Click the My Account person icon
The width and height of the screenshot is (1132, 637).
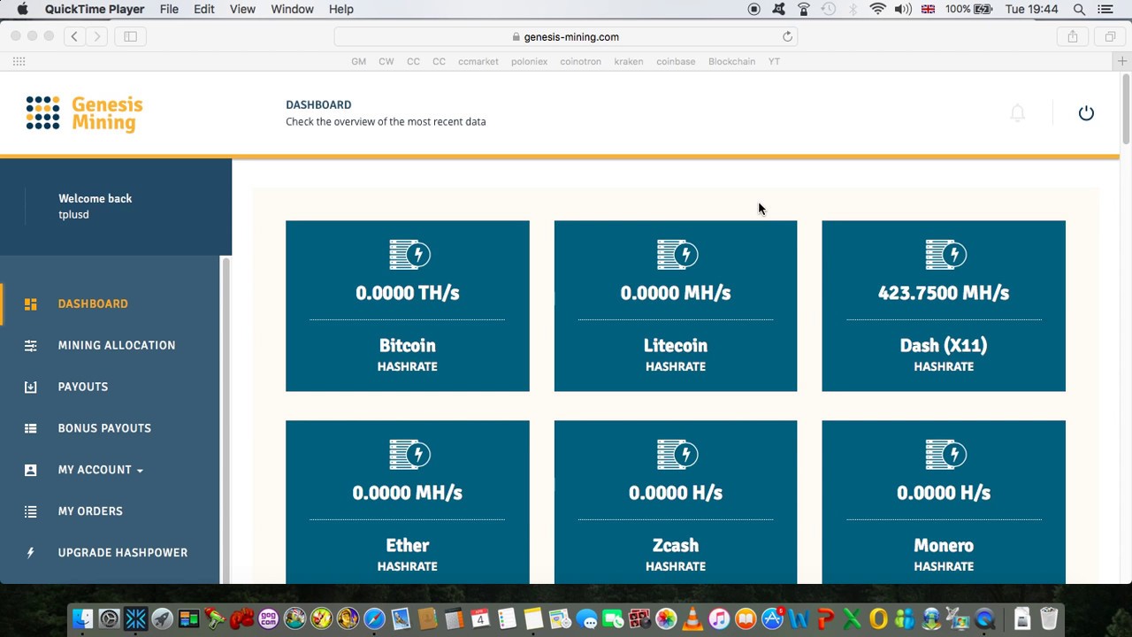coord(31,470)
